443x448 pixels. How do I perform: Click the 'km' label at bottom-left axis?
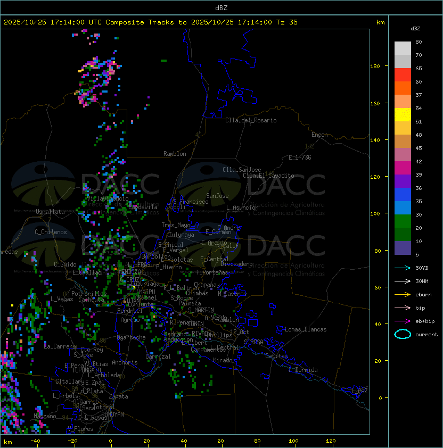[x=8, y=442]
